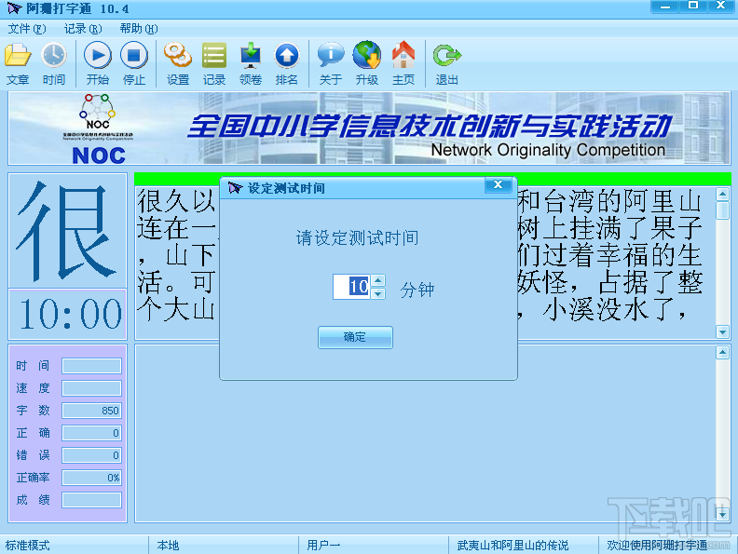
Task: Open the 排名 ranking icon
Action: pos(287,63)
